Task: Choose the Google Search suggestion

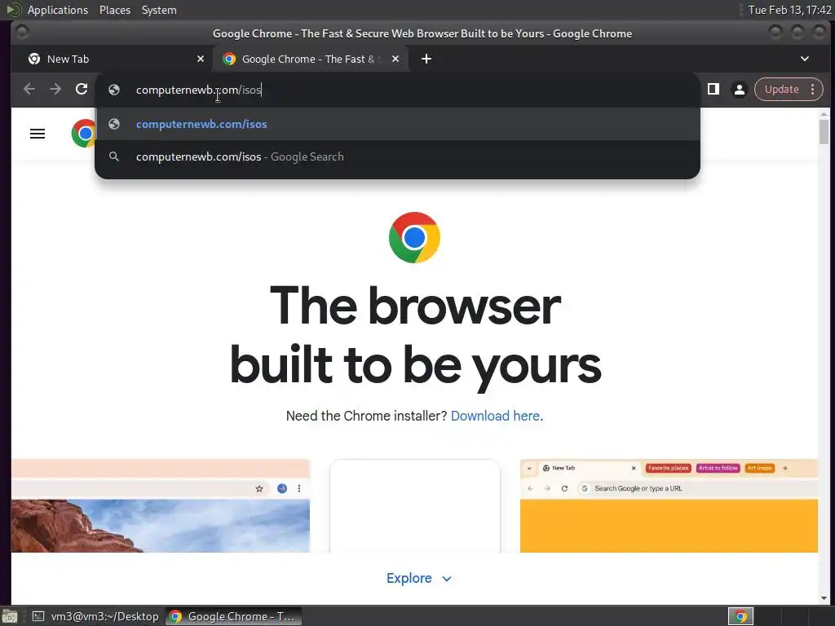Action: tap(397, 157)
